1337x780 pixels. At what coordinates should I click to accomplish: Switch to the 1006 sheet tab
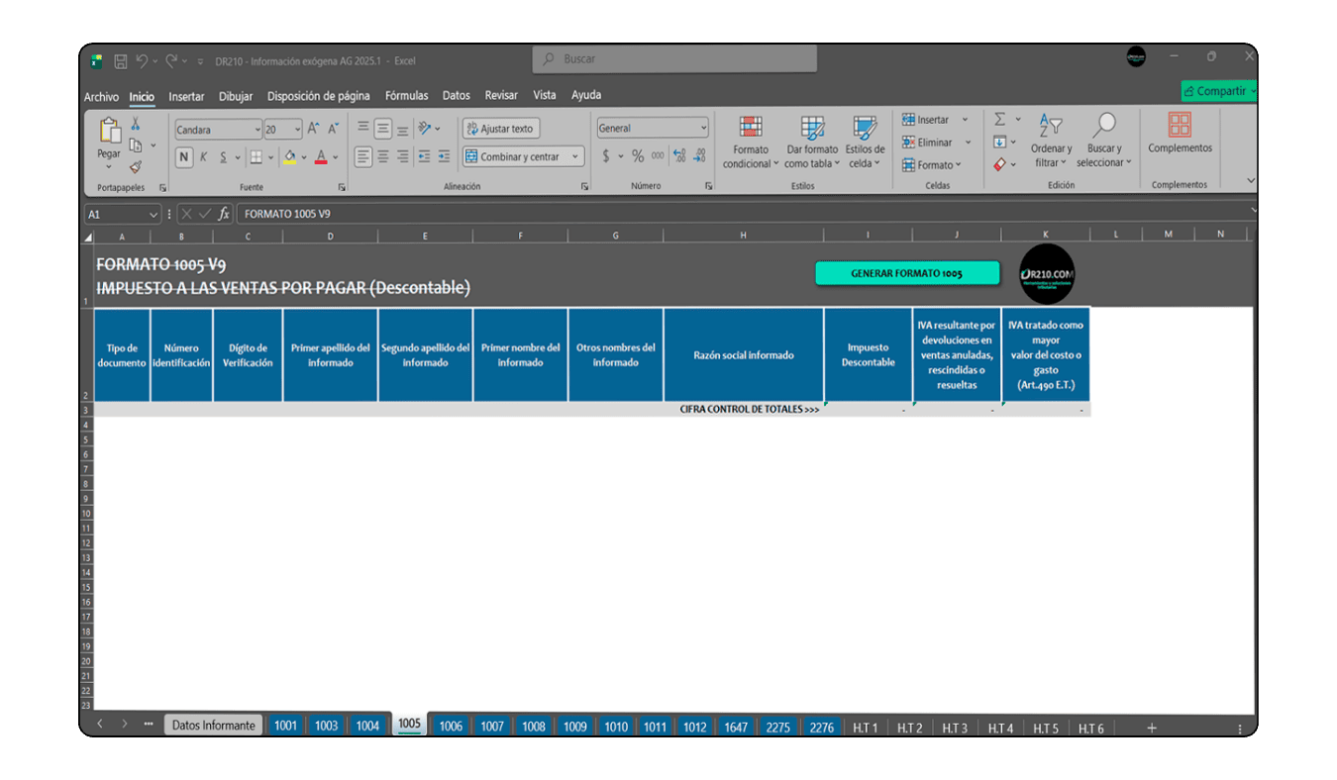451,726
